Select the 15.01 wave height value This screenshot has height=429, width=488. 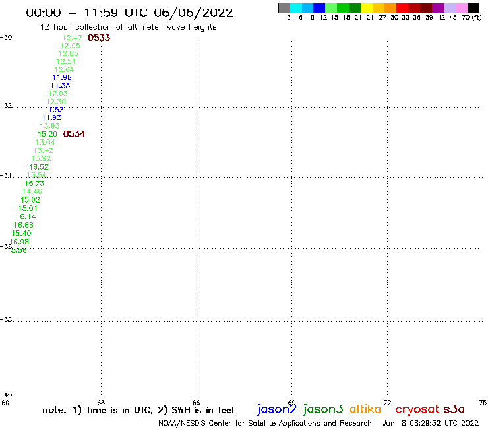point(28,208)
